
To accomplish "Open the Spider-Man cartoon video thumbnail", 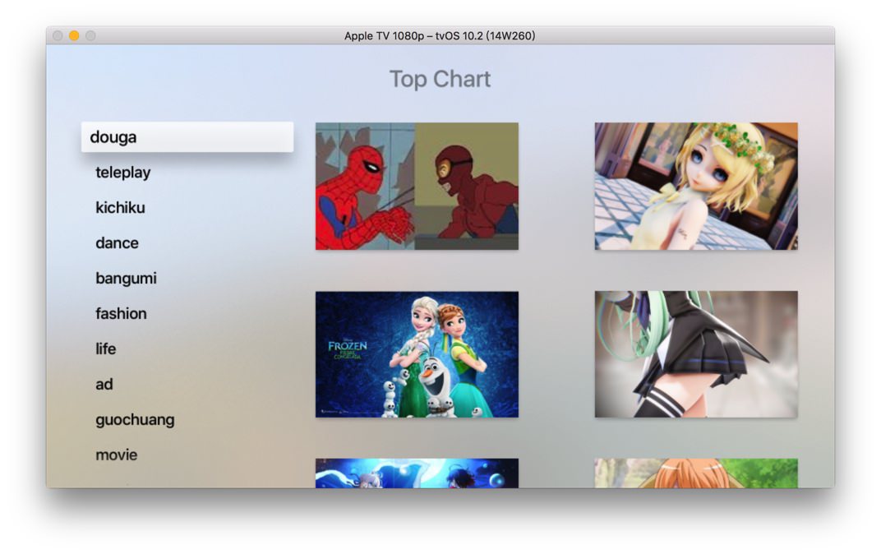I will [x=417, y=186].
